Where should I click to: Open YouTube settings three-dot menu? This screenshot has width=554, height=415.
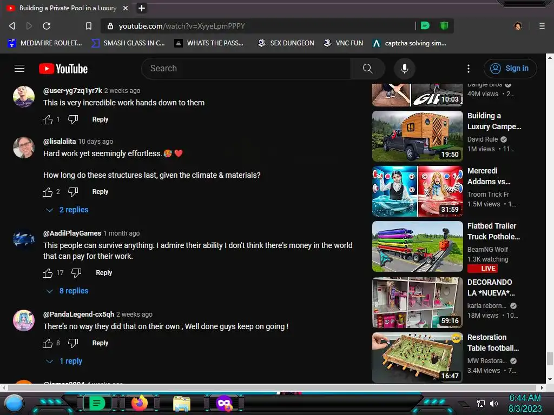(469, 69)
